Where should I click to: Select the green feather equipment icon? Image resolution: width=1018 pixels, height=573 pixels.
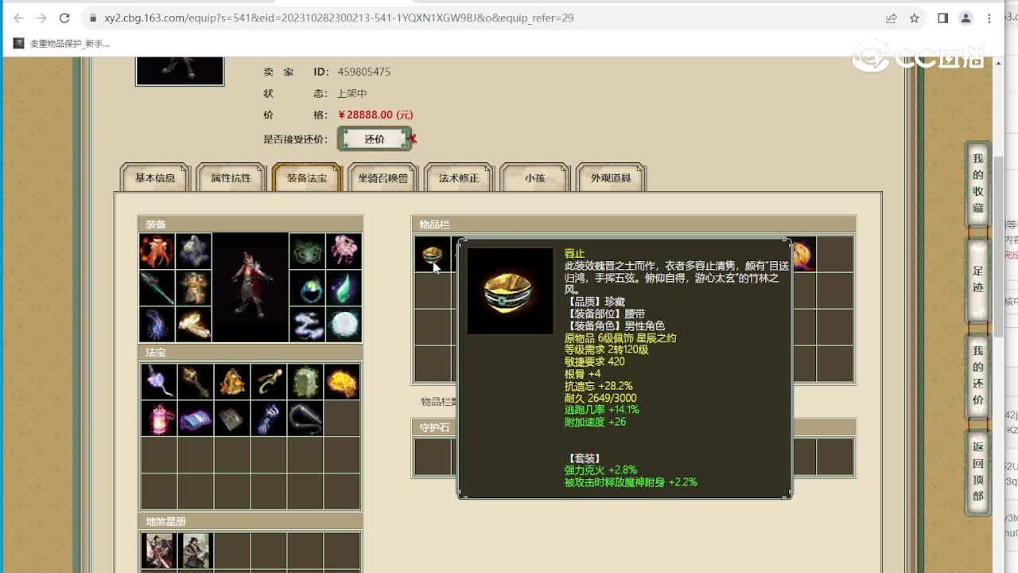pos(344,288)
